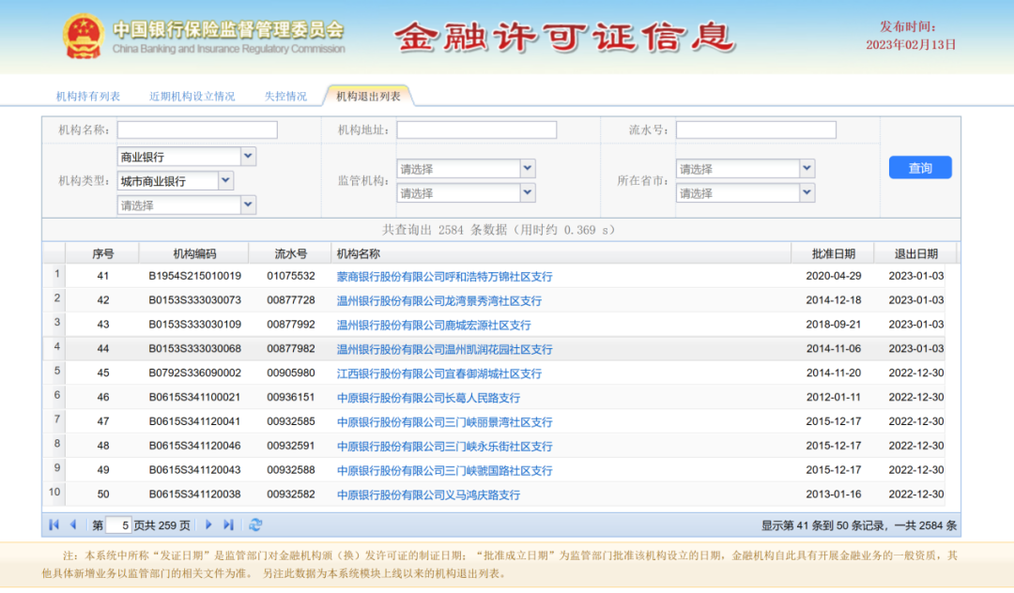
Task: Click the 江西银行宜春御湖城社区支行 link
Action: tap(438, 373)
